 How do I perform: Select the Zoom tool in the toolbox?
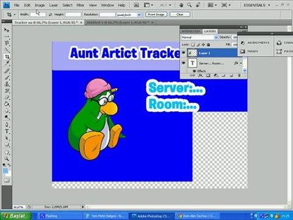7,159
